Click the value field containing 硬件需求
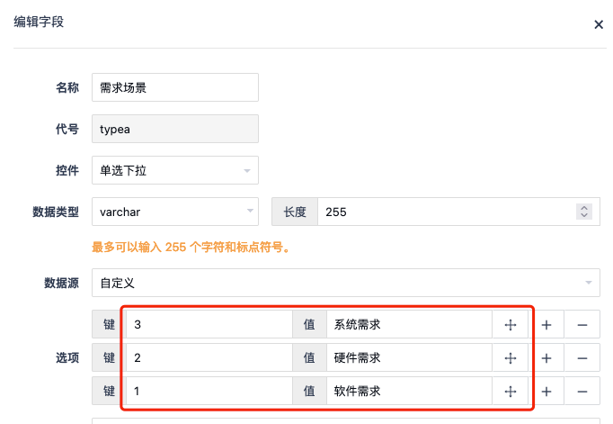This screenshot has height=424, width=613. [409, 358]
